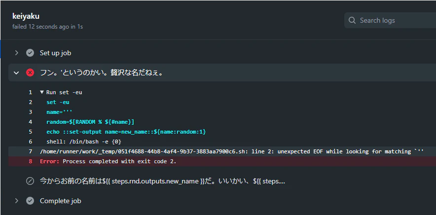436x215 pixels.
Task: Click the skipped step title 今からお前の名前は
Action: [162, 181]
